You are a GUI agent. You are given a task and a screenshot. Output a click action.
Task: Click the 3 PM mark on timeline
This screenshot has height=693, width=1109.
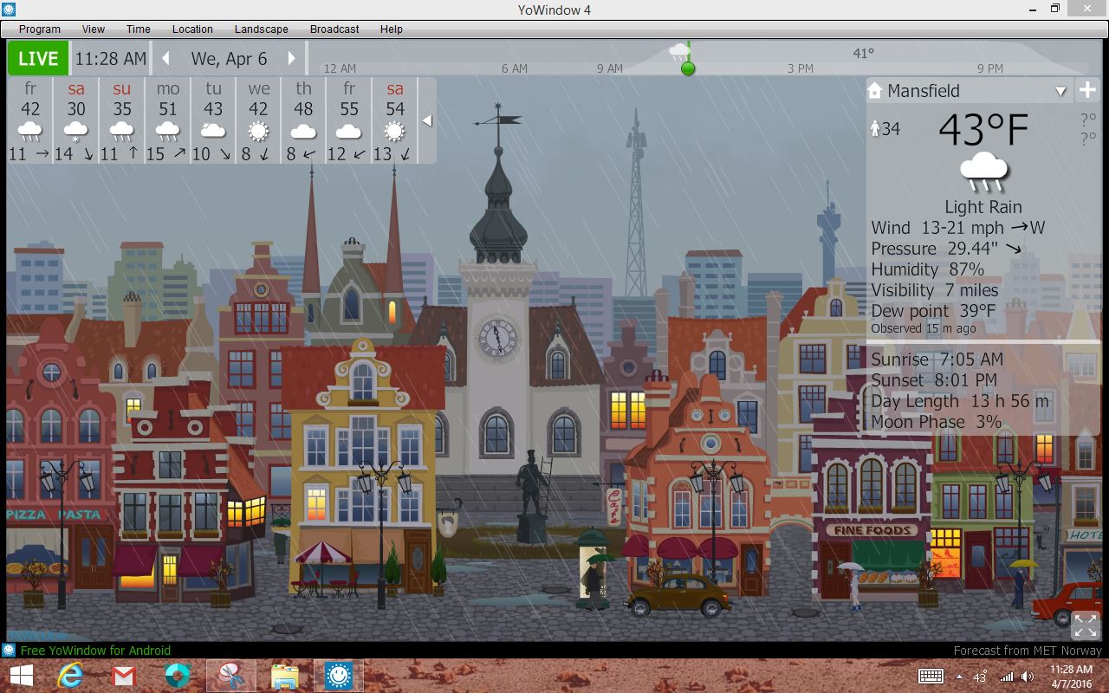coord(800,68)
